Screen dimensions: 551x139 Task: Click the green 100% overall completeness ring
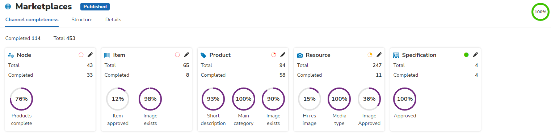[x=541, y=12]
